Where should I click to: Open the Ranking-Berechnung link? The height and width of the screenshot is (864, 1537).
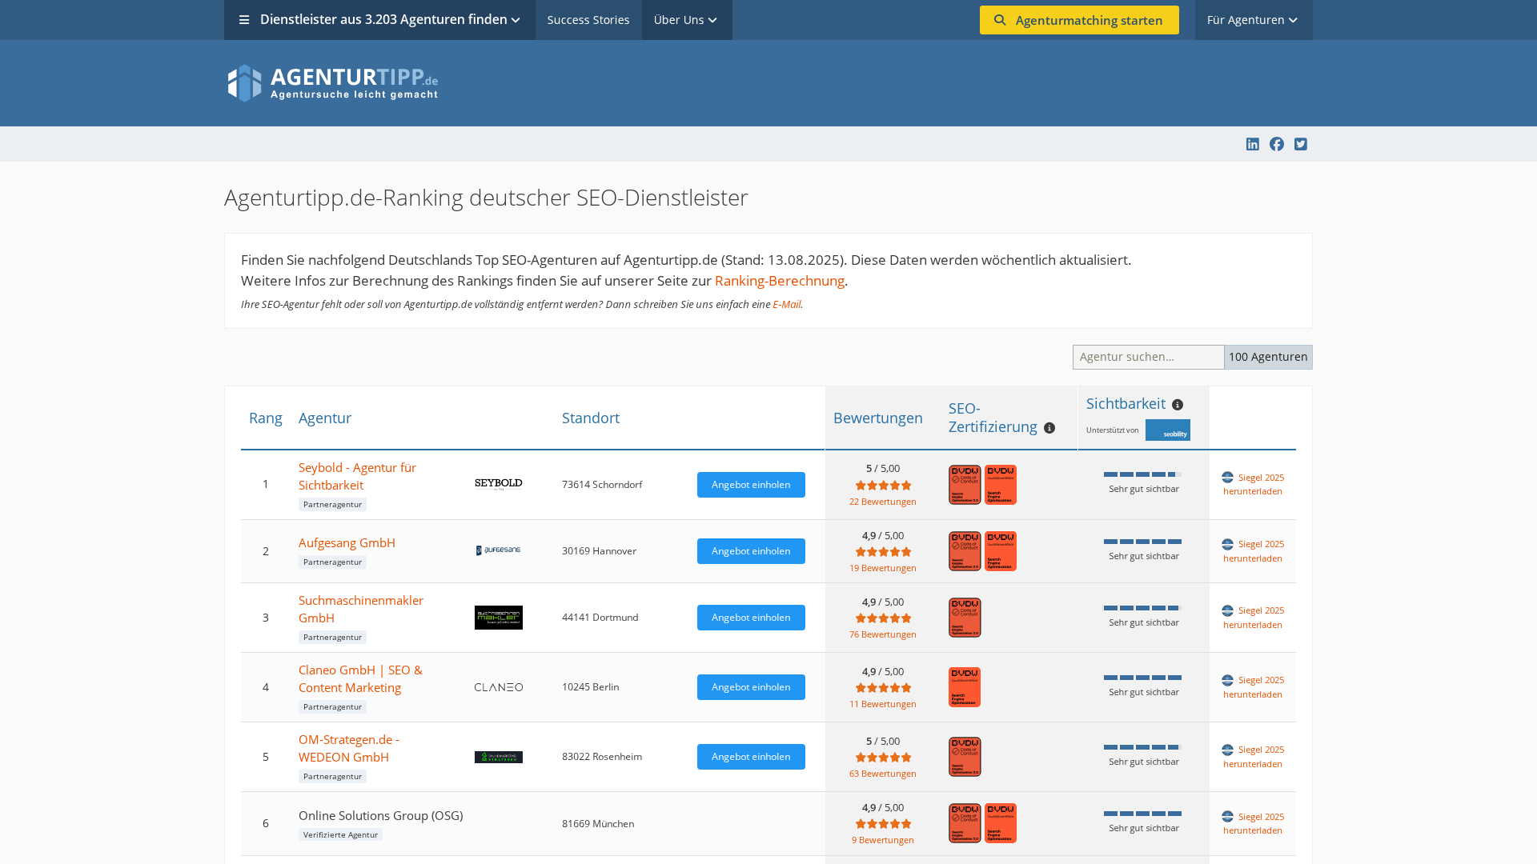779,281
